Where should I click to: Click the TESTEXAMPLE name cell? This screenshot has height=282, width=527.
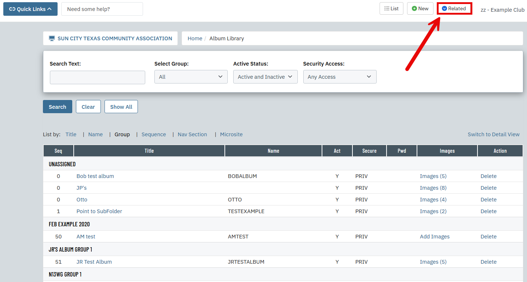246,211
